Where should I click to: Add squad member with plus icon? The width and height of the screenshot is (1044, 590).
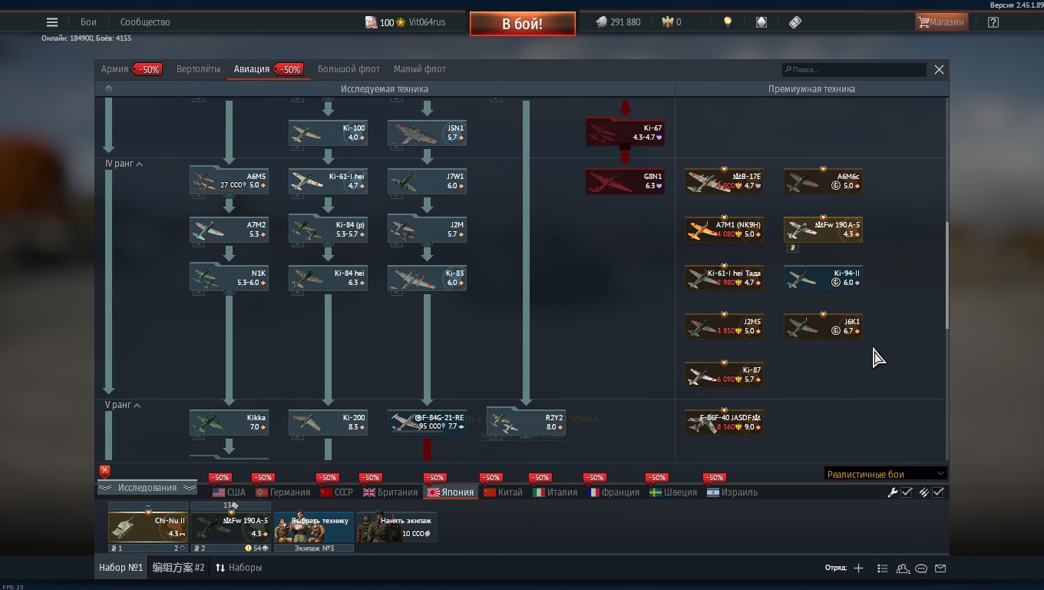tap(858, 568)
